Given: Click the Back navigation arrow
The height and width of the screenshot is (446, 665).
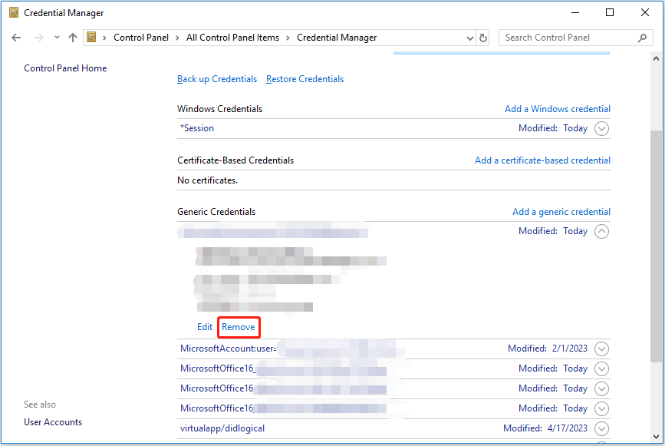Looking at the screenshot, I should pos(17,38).
